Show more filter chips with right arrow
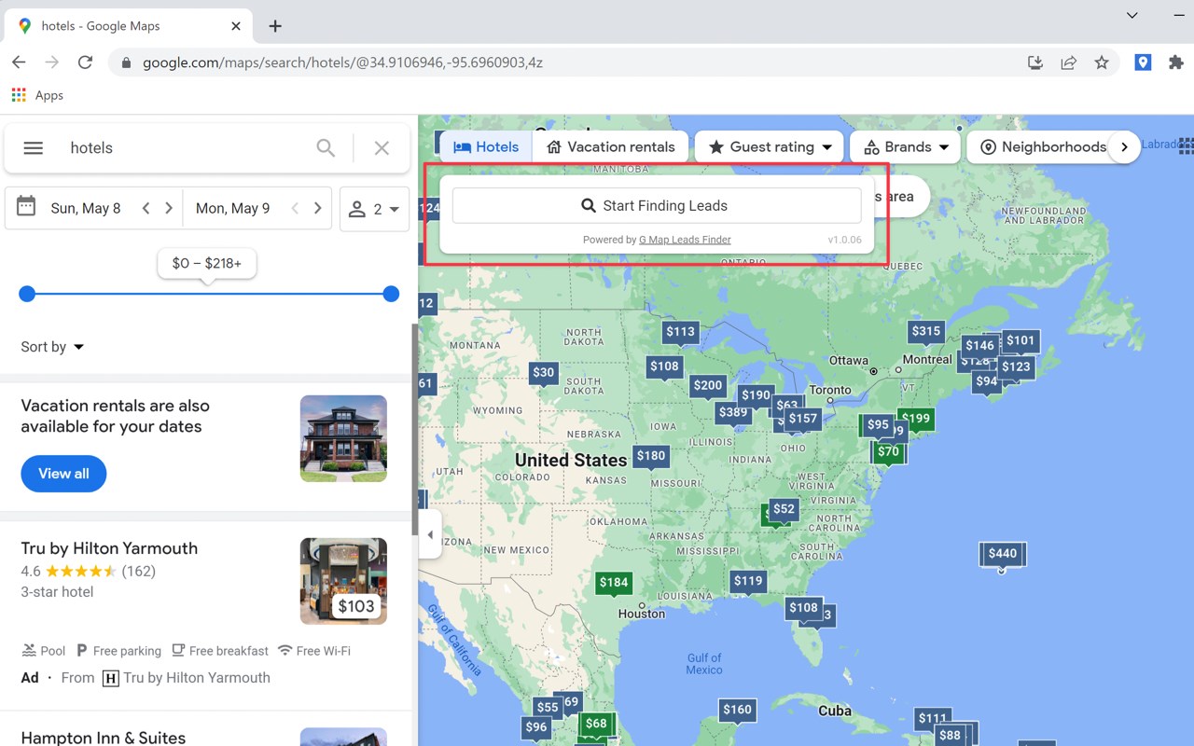1194x746 pixels. pyautogui.click(x=1124, y=147)
